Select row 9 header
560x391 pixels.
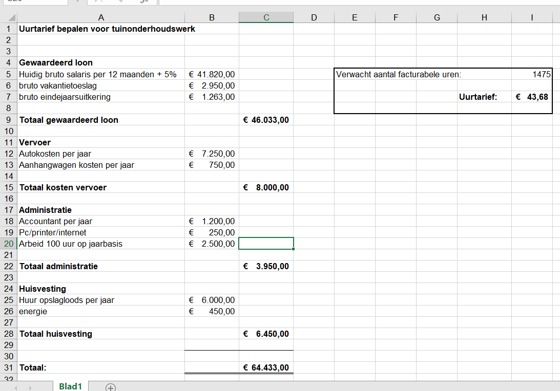click(x=9, y=120)
